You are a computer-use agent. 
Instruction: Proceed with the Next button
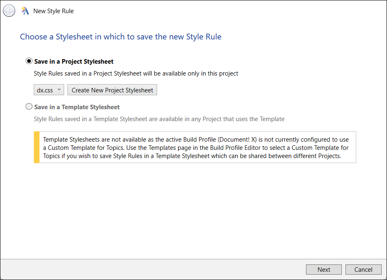click(324, 269)
